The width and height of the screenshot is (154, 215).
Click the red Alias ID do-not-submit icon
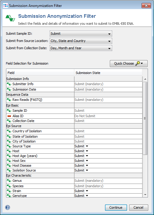point(9,116)
